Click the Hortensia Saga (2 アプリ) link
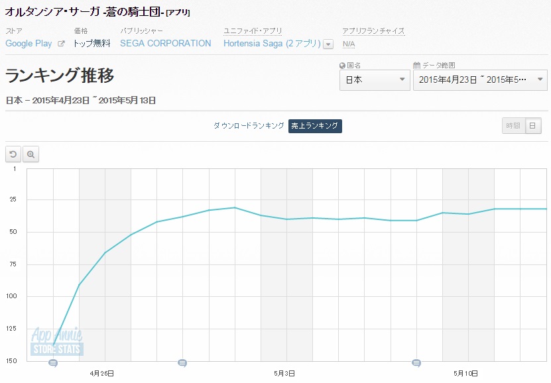Viewport: 551px width, 383px height. click(x=272, y=44)
